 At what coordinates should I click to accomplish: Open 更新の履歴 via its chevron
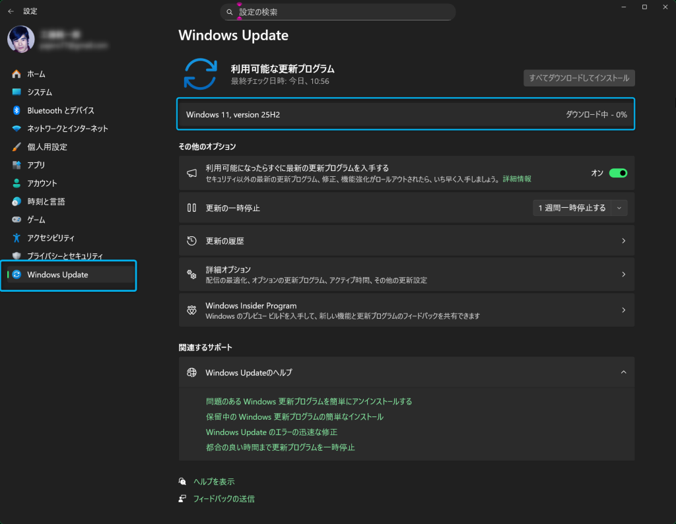click(x=623, y=241)
